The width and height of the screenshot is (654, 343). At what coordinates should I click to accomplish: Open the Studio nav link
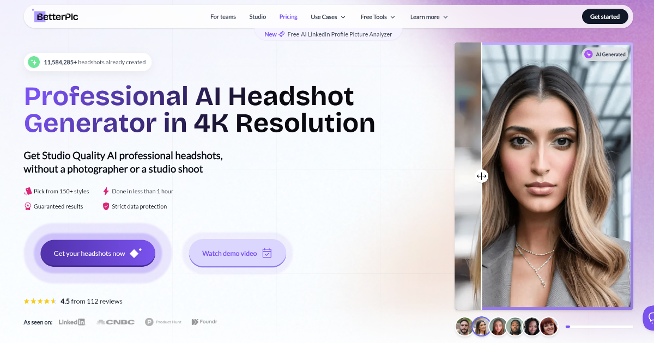point(258,17)
